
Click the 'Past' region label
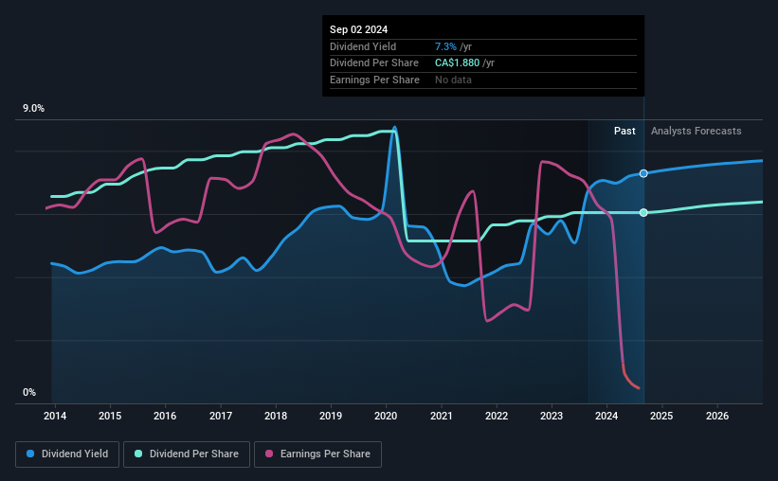pos(624,131)
